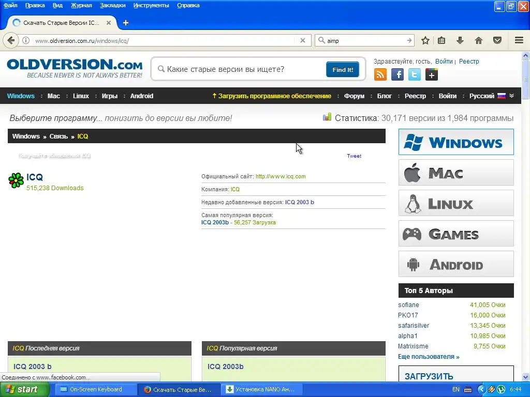This screenshot has height=397, width=530.
Task: Select the Android platform banner
Action: point(456,264)
